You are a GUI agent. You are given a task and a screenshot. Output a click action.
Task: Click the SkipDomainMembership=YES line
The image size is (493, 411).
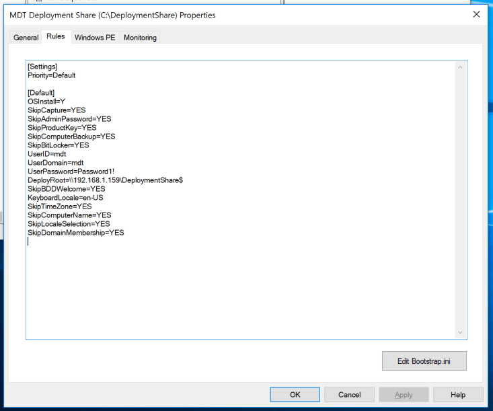(x=76, y=233)
